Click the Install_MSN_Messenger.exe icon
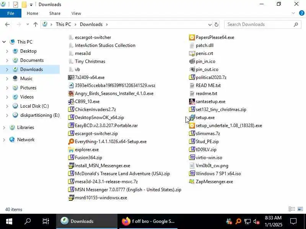Viewport: 306px width, 229px height. 71,166
